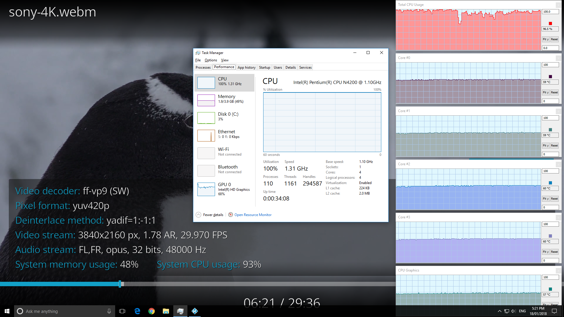Click the Task Manager taskbar icon
This screenshot has width=564, height=317.
coord(180,311)
